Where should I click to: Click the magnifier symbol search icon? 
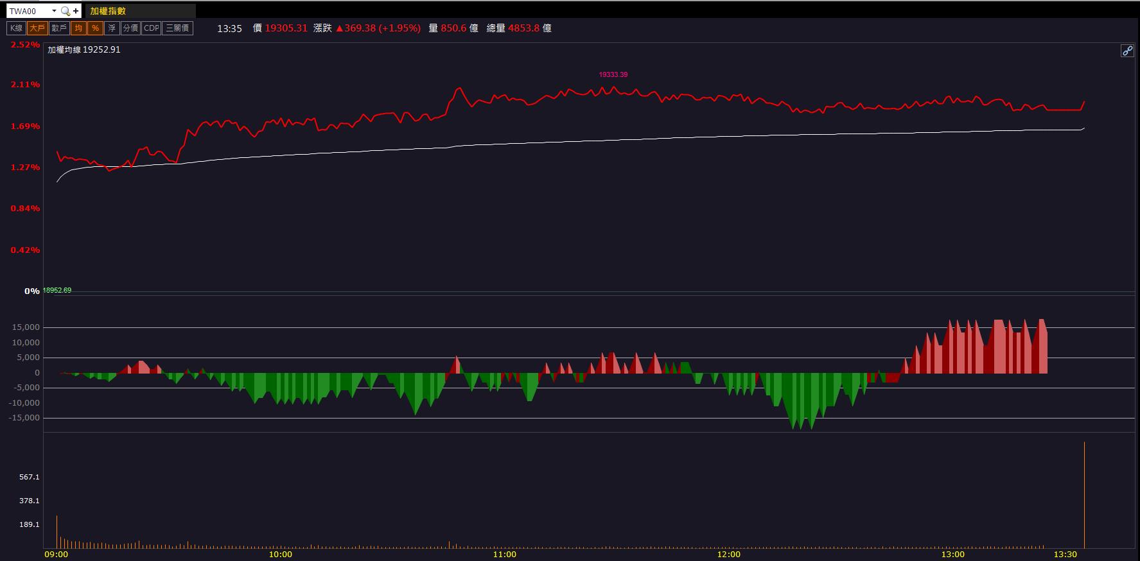pyautogui.click(x=65, y=11)
